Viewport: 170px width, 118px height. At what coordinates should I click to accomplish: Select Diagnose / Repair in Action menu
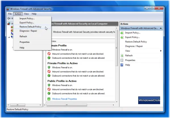coord(32,31)
